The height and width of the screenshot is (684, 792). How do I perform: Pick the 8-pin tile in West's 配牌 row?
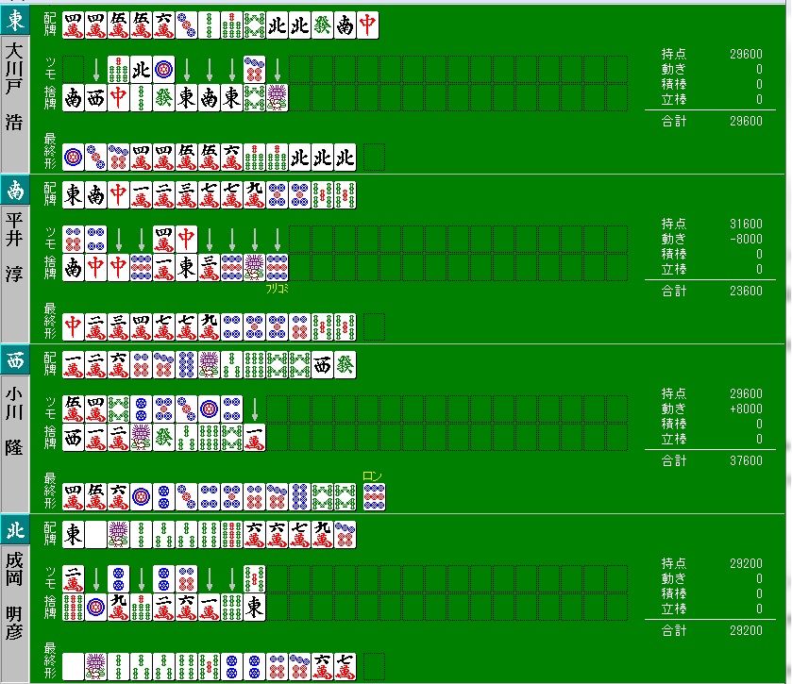point(186,364)
